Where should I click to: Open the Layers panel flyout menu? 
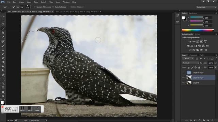[216, 55]
